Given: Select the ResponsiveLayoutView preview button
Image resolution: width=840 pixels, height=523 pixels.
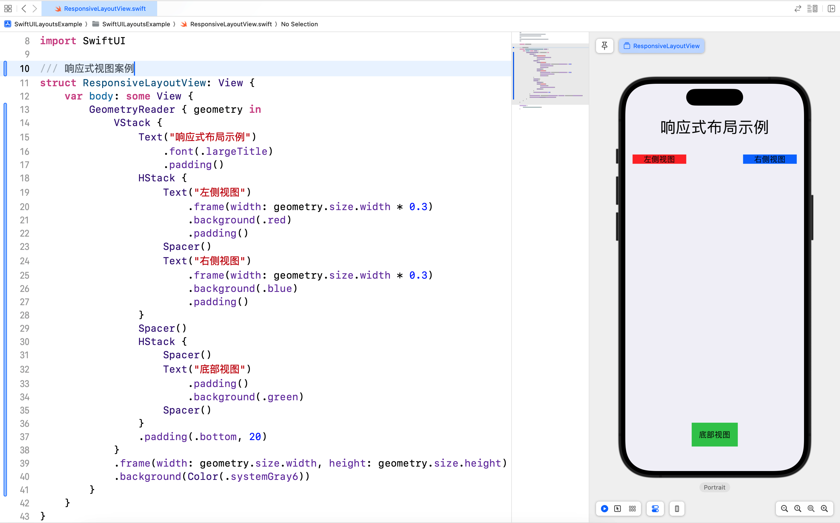Looking at the screenshot, I should 662,46.
